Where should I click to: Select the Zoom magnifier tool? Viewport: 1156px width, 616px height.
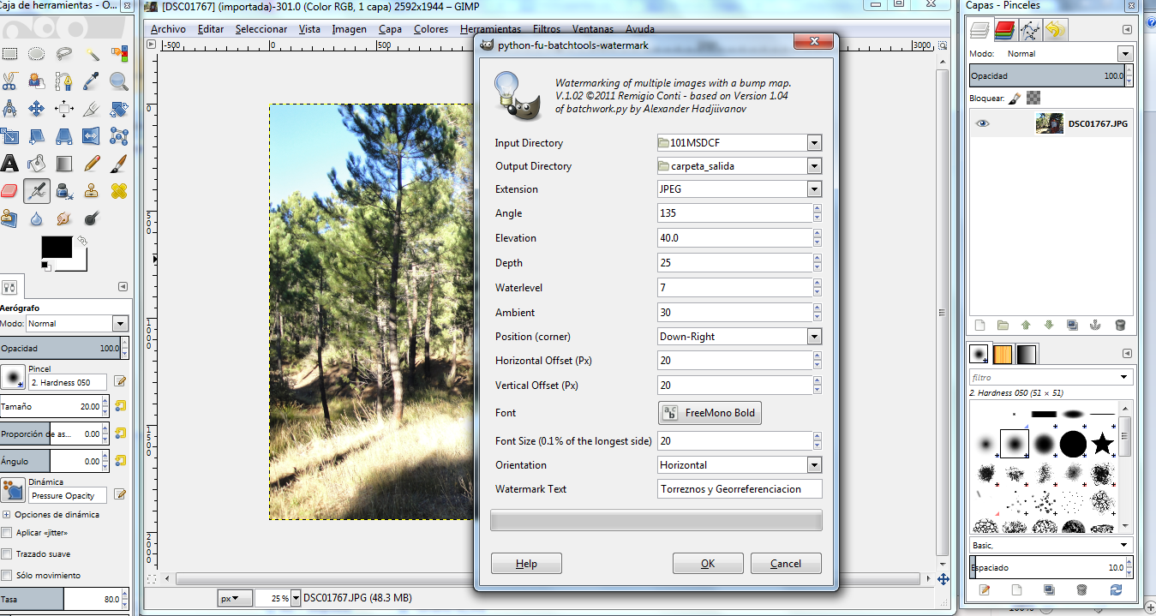pos(118,82)
